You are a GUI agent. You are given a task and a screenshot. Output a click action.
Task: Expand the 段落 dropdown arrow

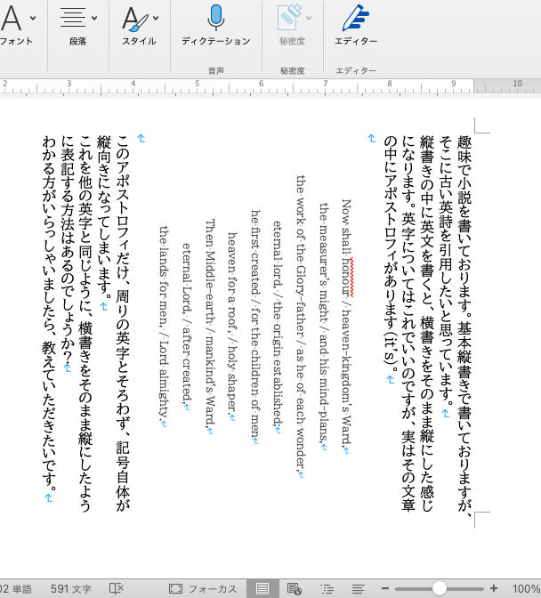click(x=94, y=18)
